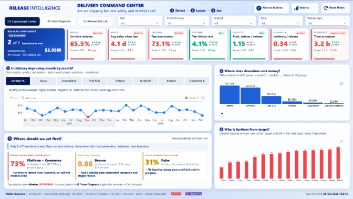Image resolution: width=353 pixels, height=199 pixels.
Task: Click the circular arrow icon on Reset Filters
Action: [x=326, y=8]
